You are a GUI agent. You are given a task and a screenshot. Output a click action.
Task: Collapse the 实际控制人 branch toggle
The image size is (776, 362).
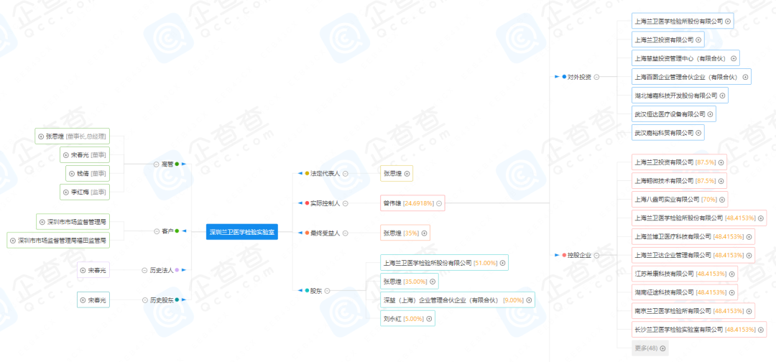click(346, 203)
